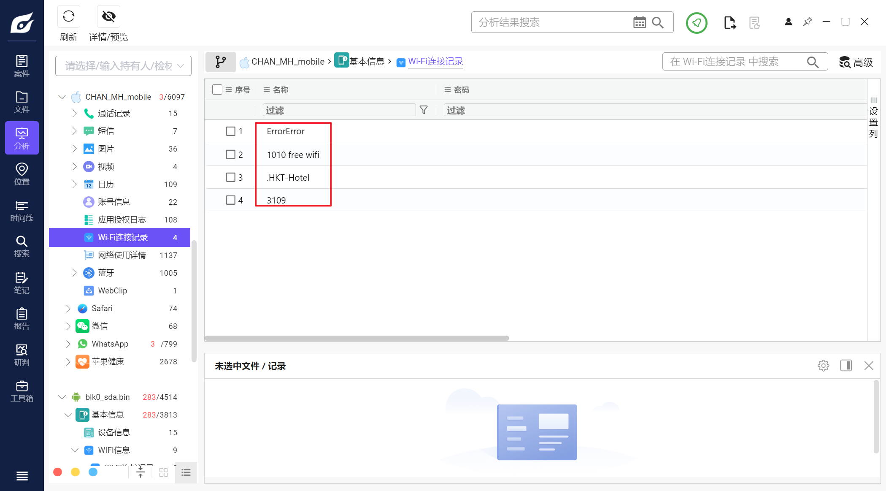Tick the select-all checkbox in table header
Screen dimensions: 886x491
[x=217, y=90]
